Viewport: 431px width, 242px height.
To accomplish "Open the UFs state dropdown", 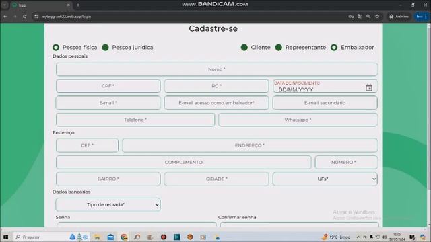I will [325, 179].
